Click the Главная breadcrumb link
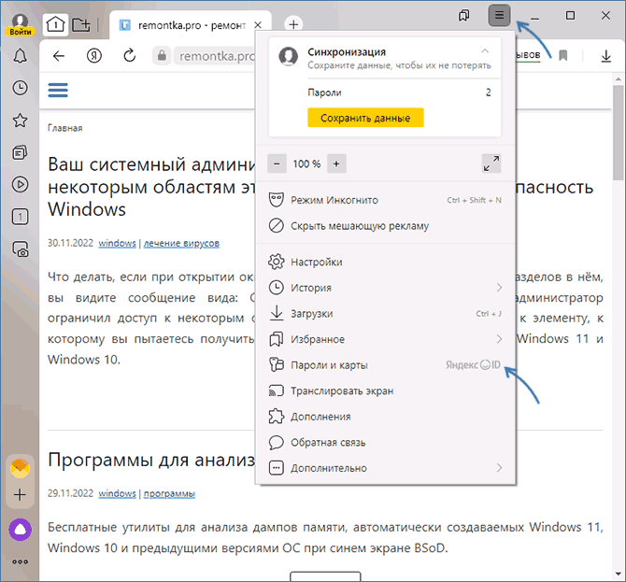Screen dimensions: 626x582 (x=65, y=128)
